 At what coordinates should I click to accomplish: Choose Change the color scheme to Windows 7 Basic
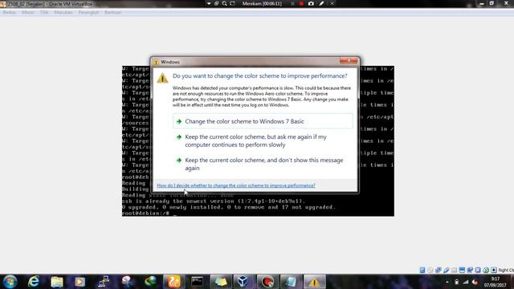pos(263,121)
